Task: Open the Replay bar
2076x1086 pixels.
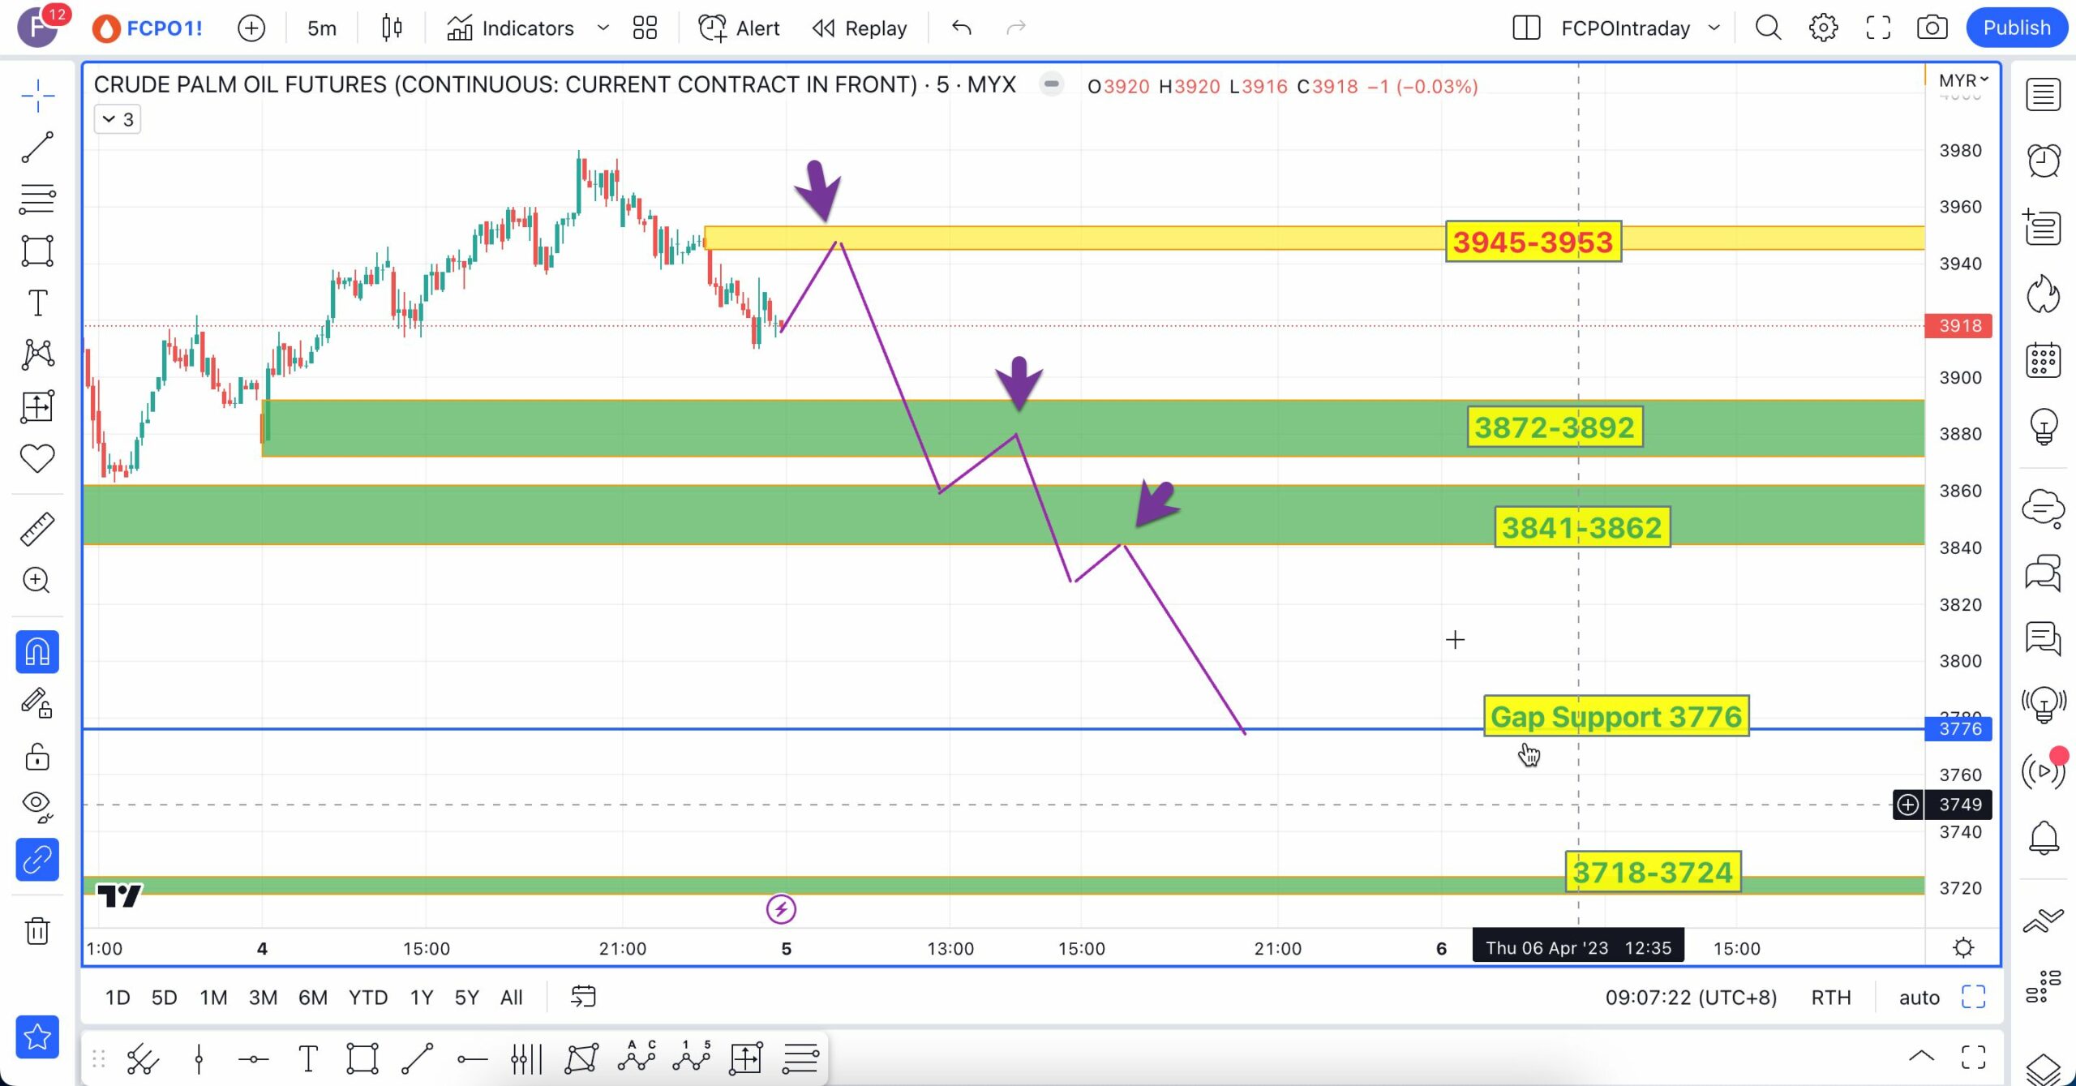Action: coord(860,28)
